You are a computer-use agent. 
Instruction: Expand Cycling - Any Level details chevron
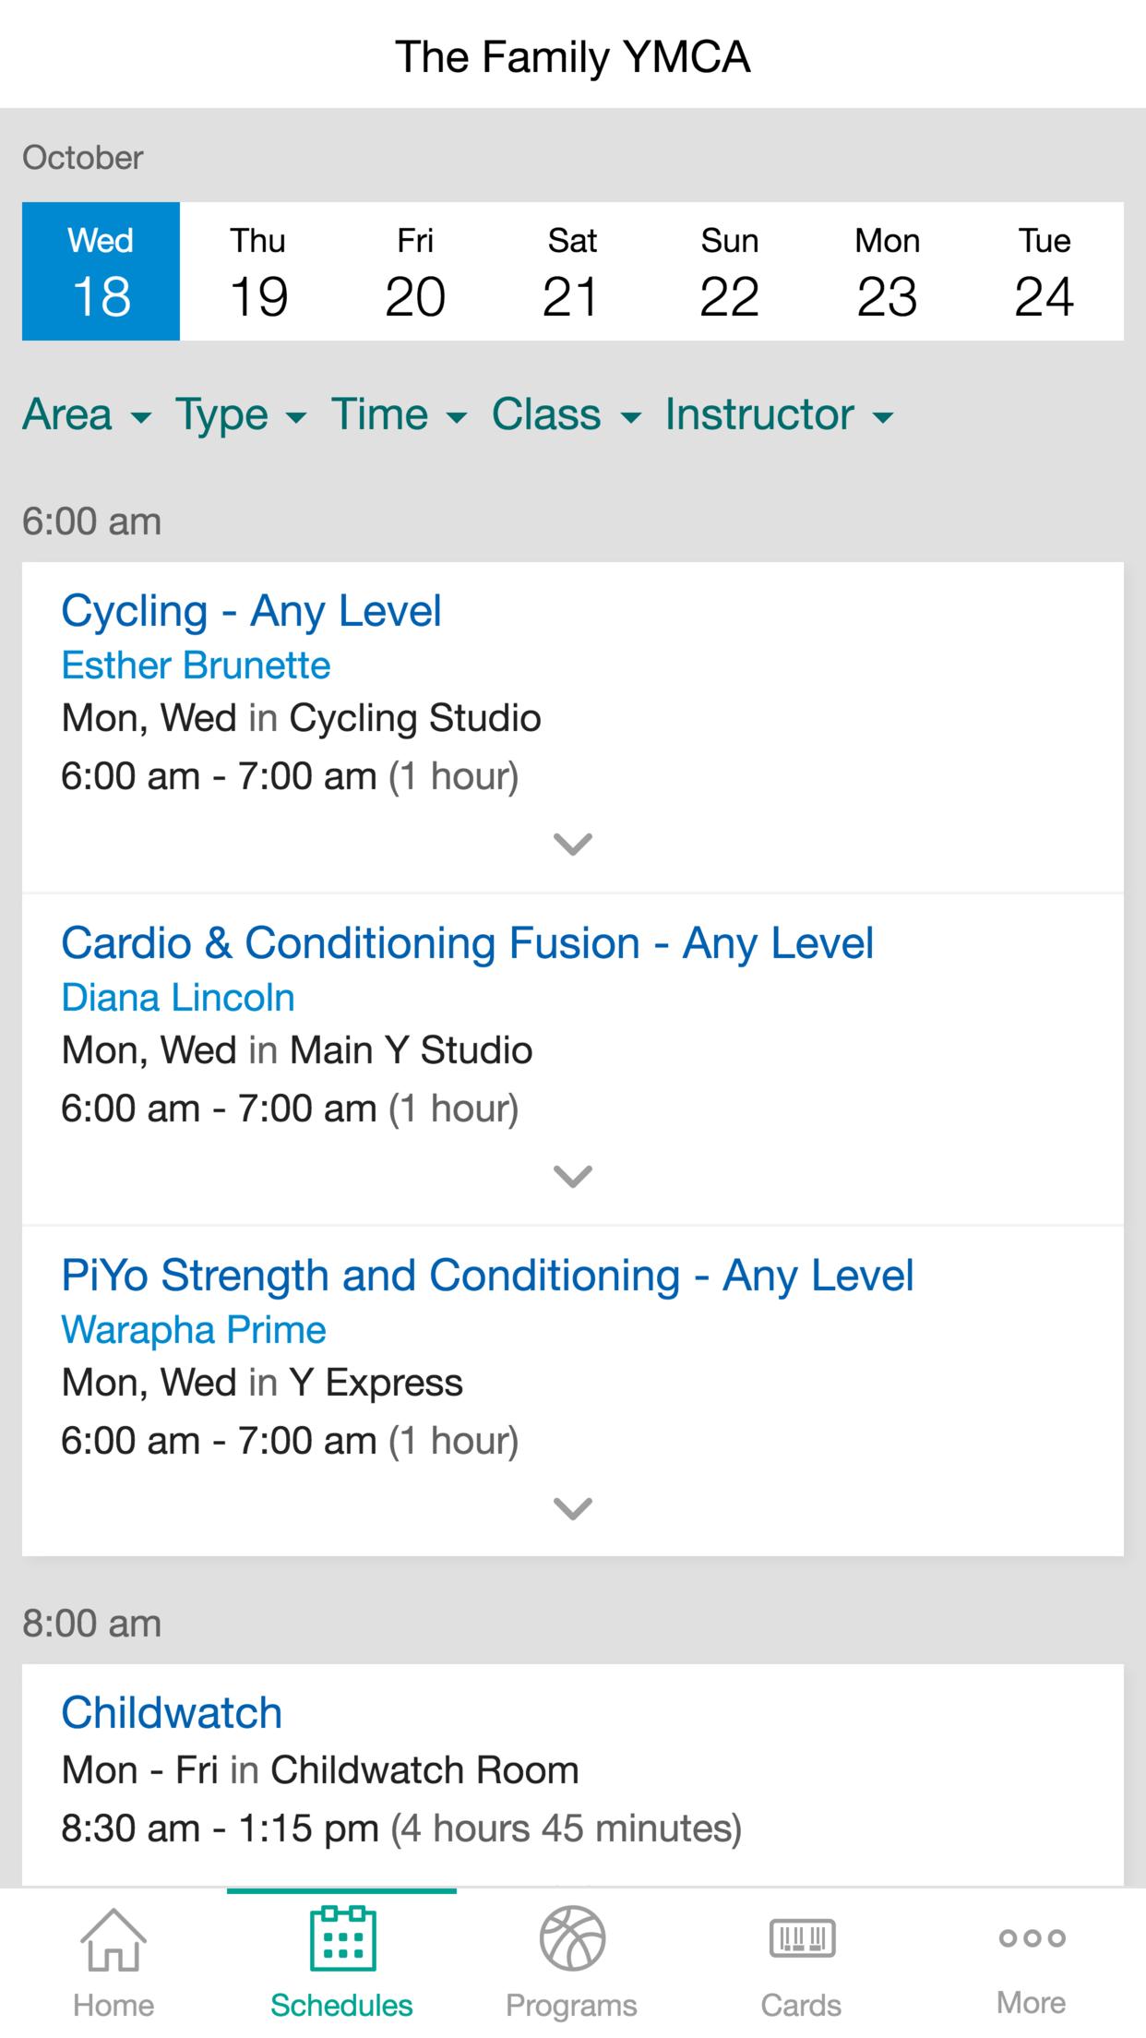click(x=573, y=844)
